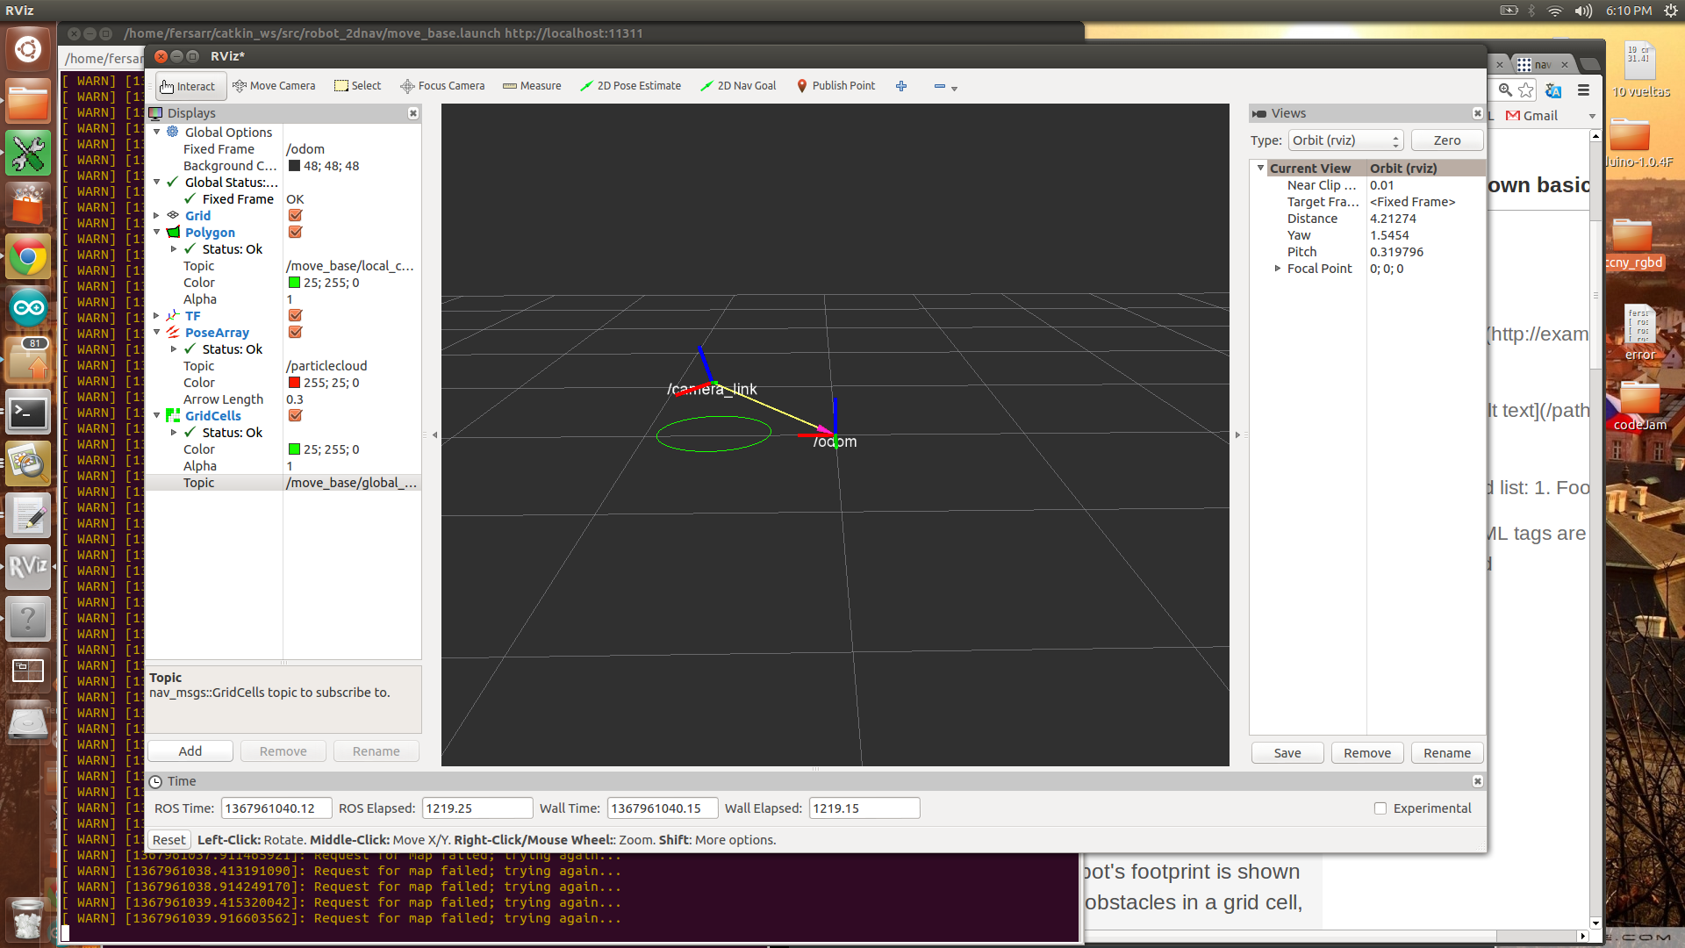Open the error file on desktop
The image size is (1685, 948).
click(1639, 334)
